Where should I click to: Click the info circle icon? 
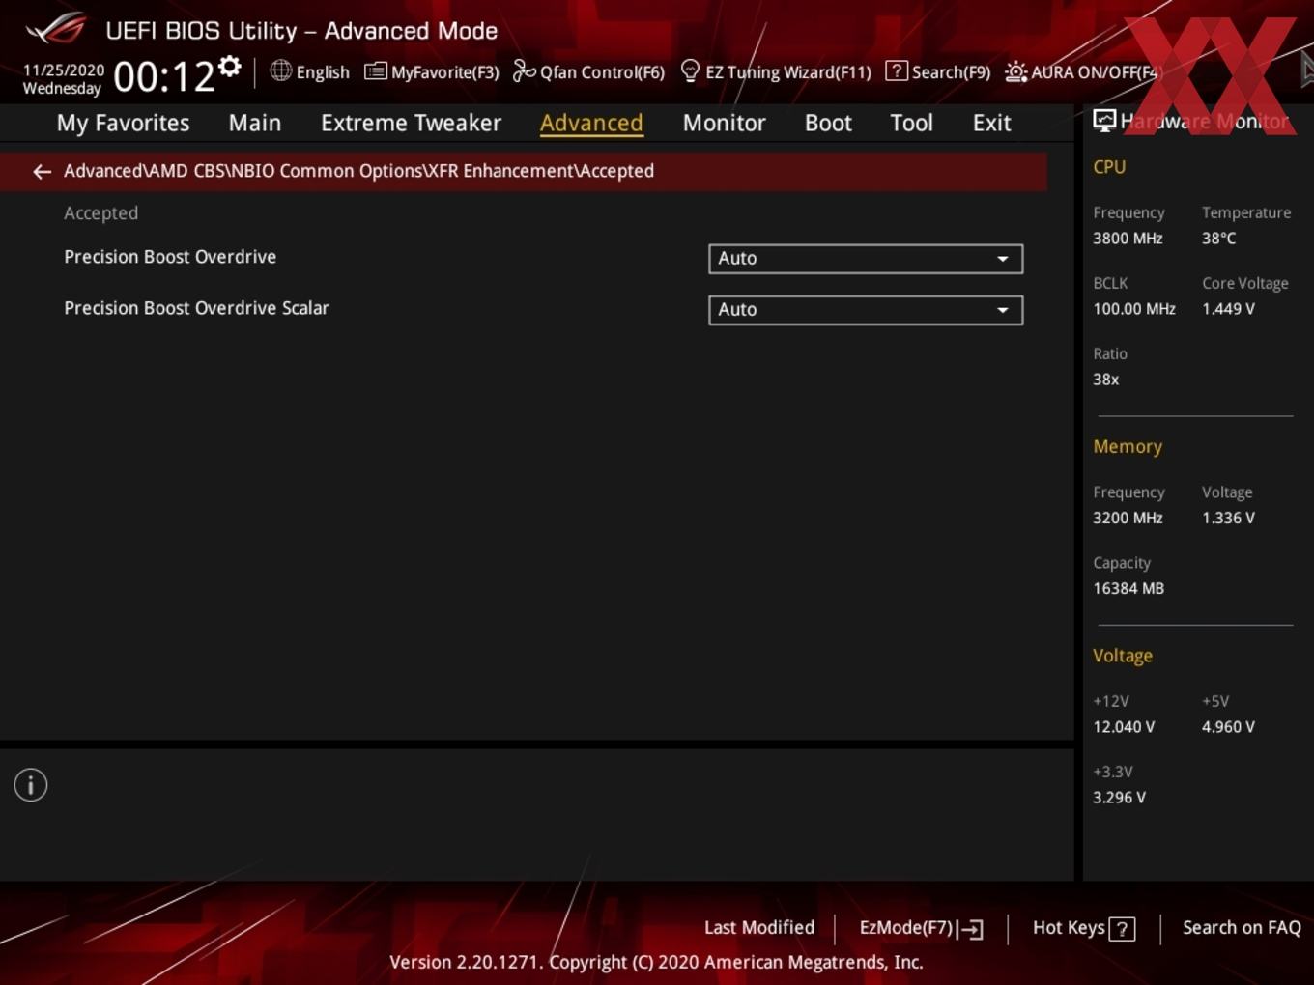point(31,785)
